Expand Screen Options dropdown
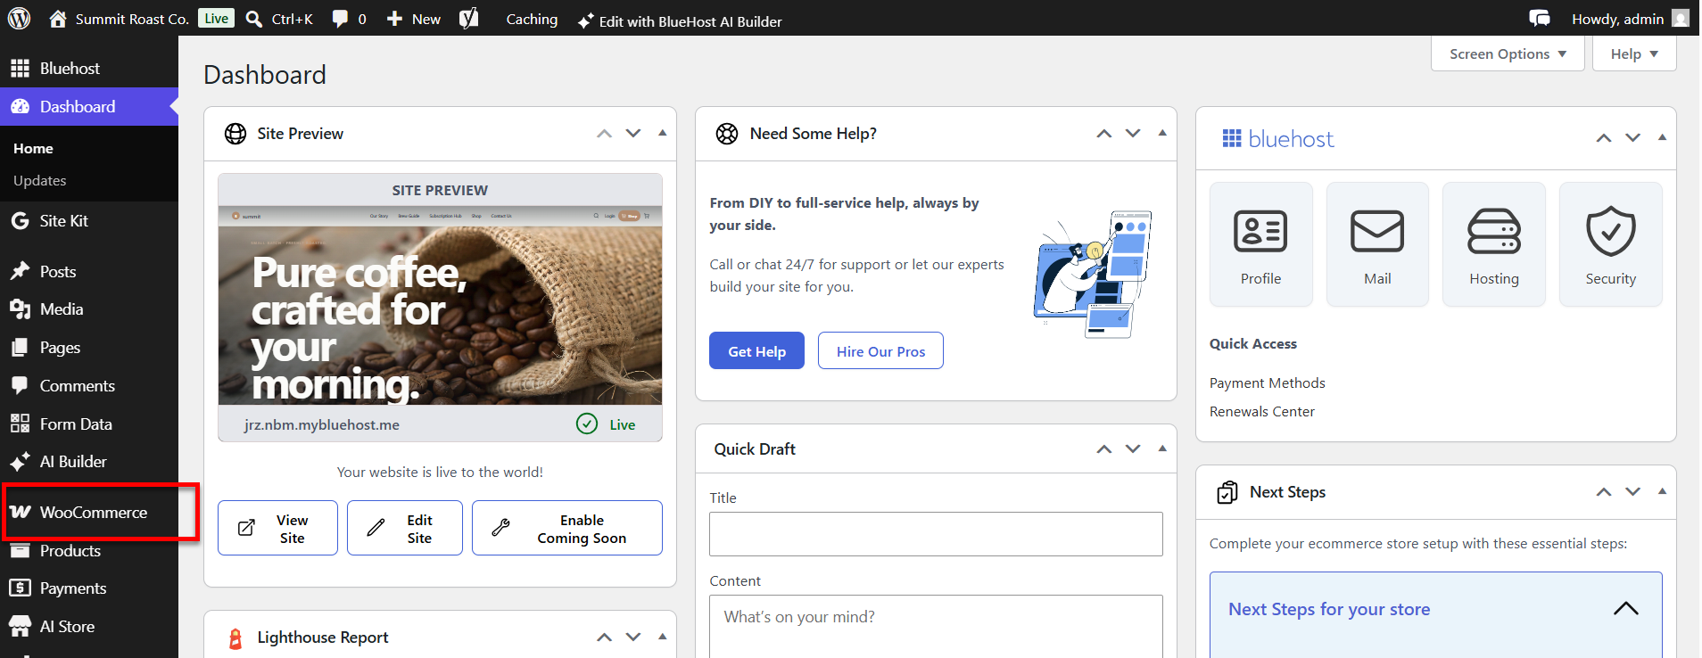Viewport: 1702px width, 658px height. [1508, 53]
